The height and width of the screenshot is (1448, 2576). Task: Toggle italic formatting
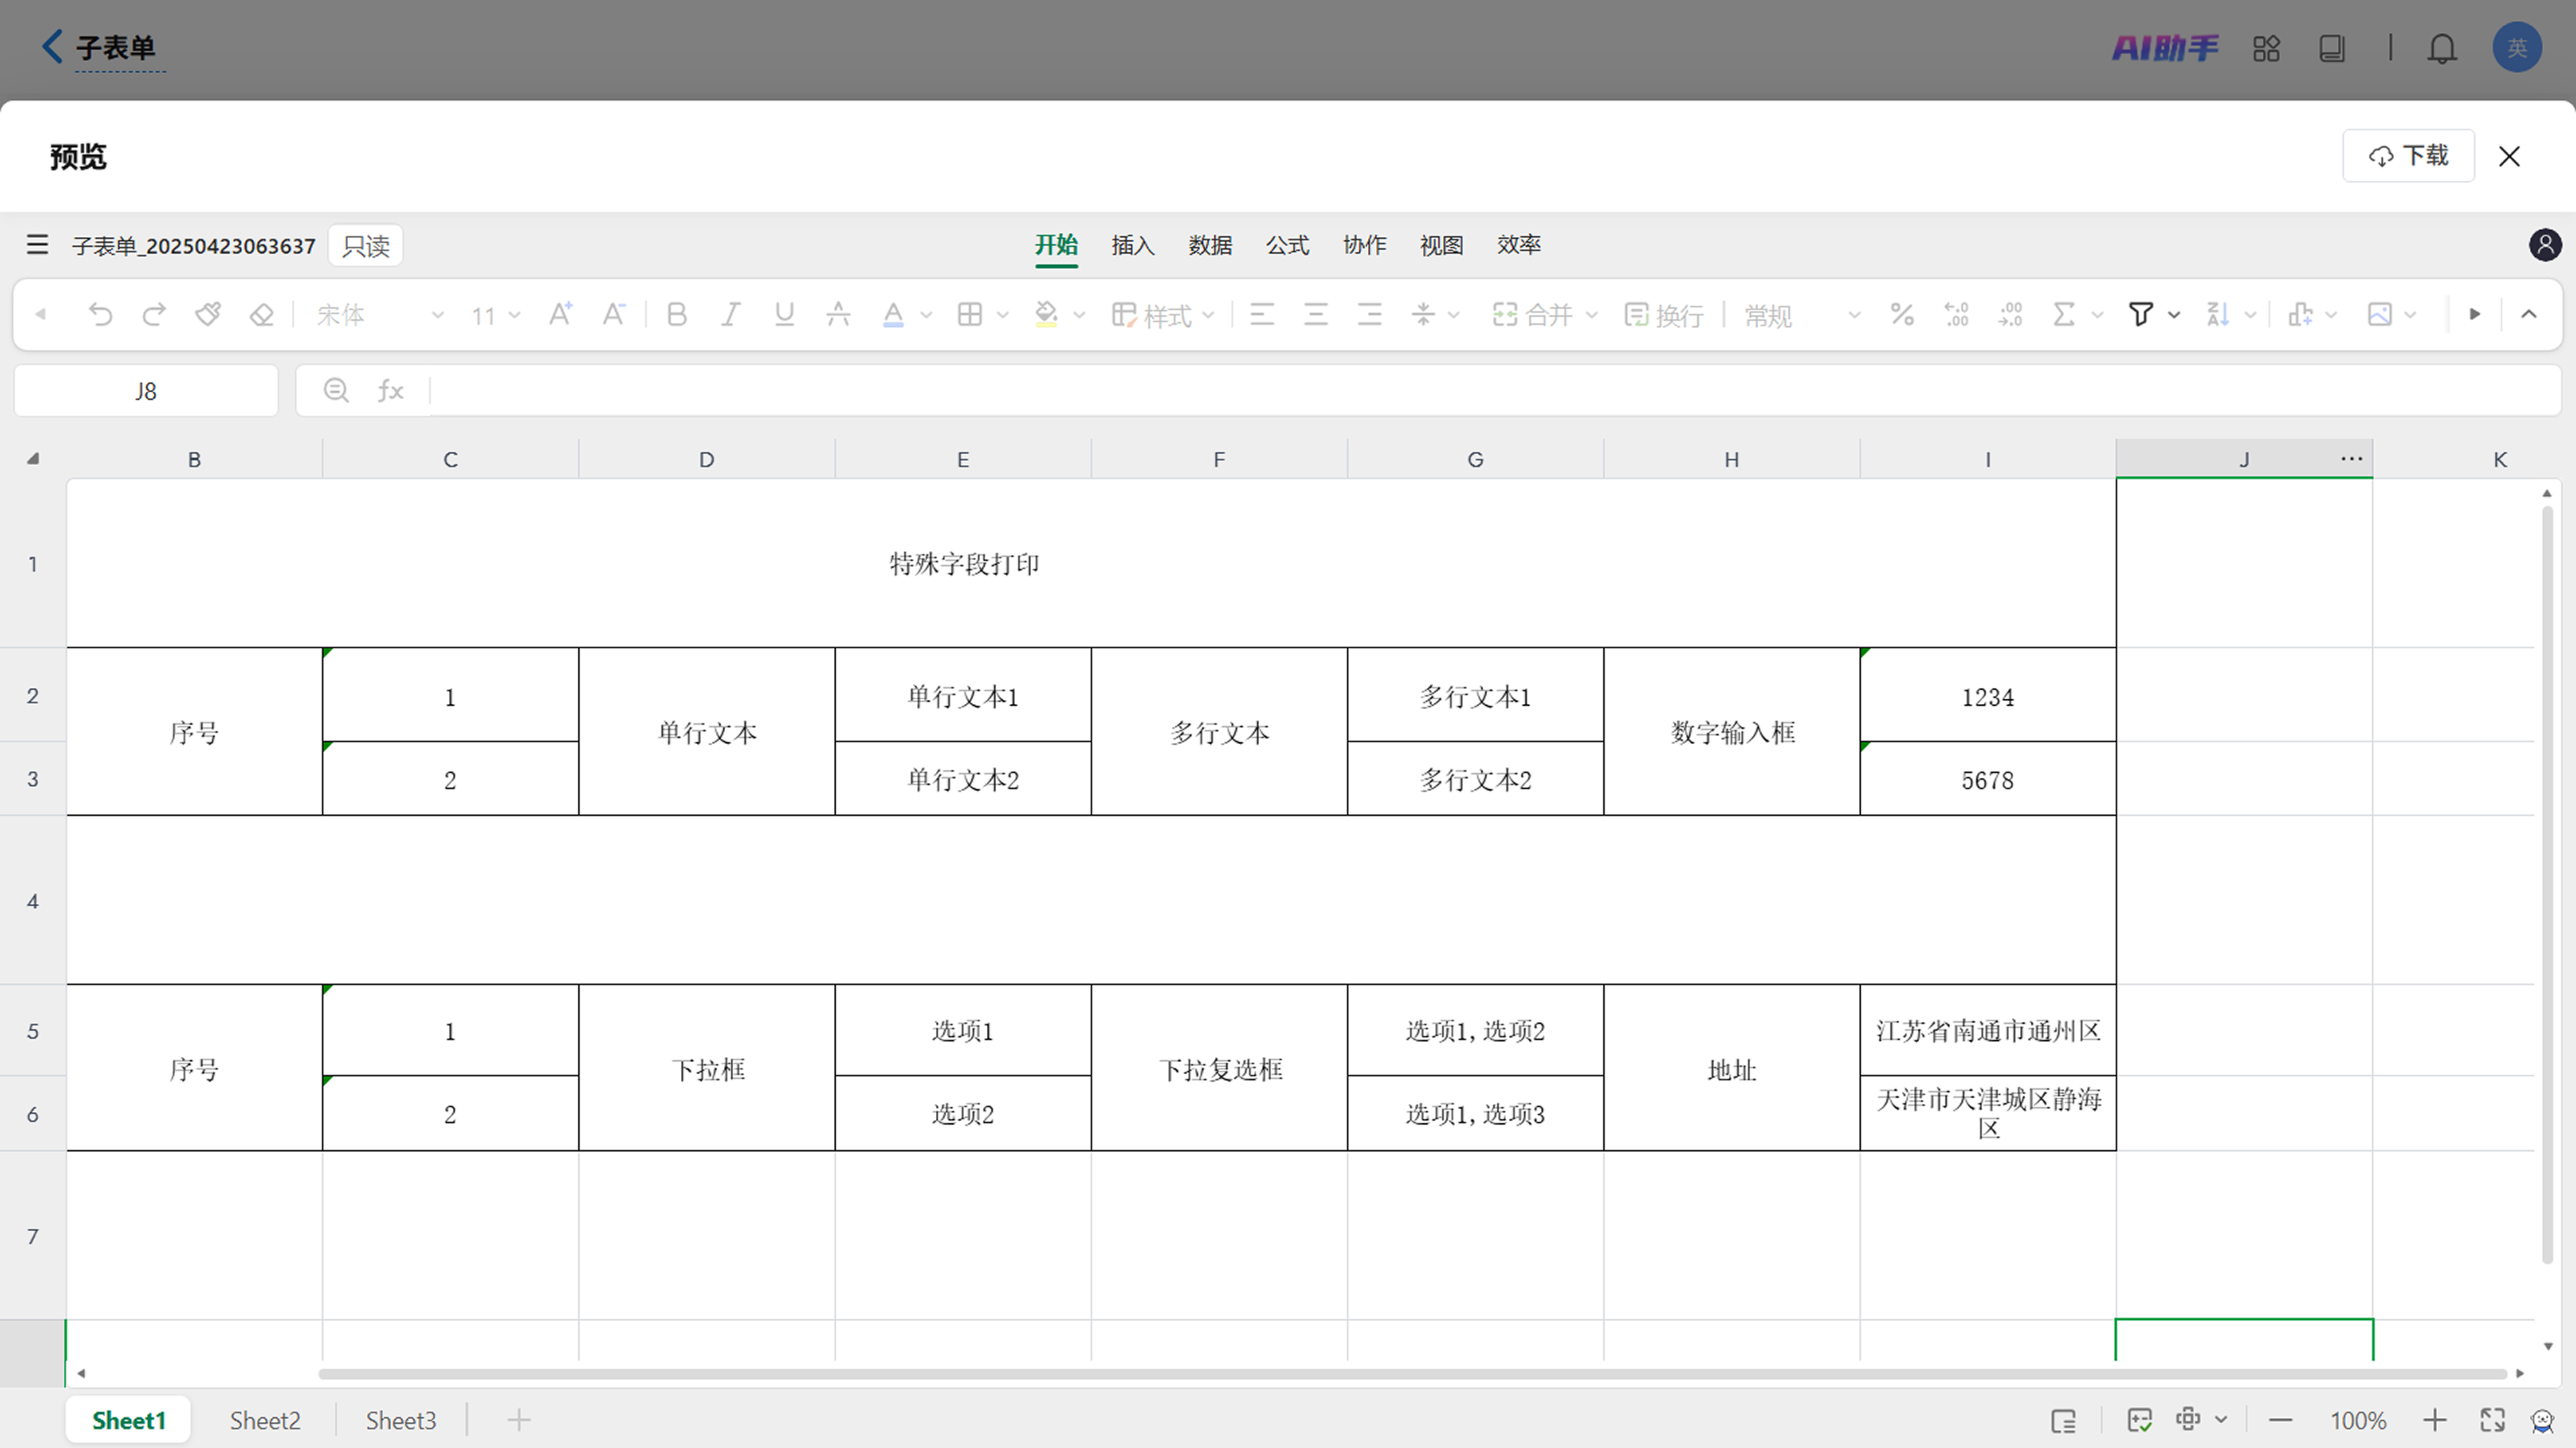click(x=731, y=315)
